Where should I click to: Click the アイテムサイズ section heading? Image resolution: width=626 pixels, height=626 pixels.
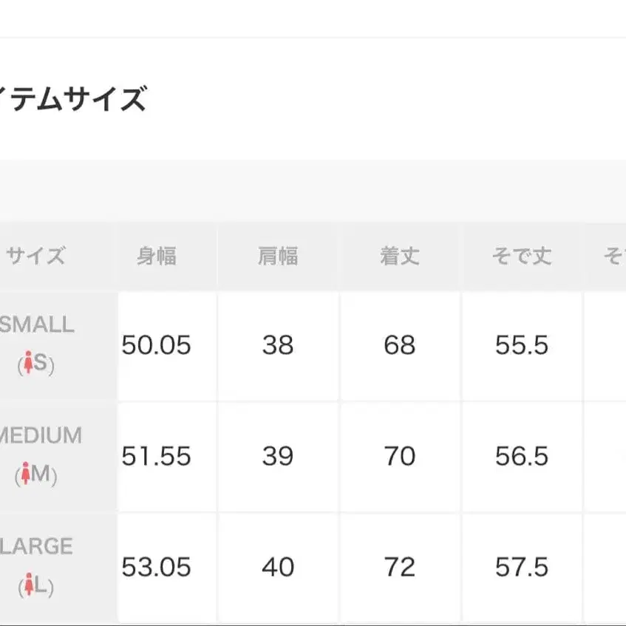[x=74, y=98]
